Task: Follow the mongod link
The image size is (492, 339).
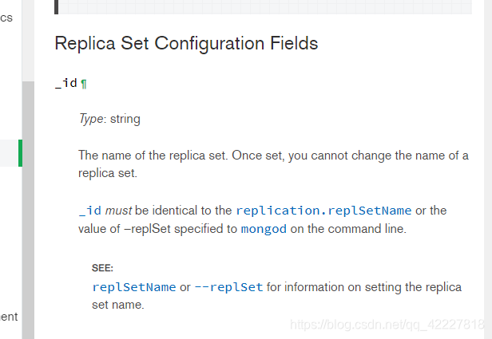Action: 261,230
